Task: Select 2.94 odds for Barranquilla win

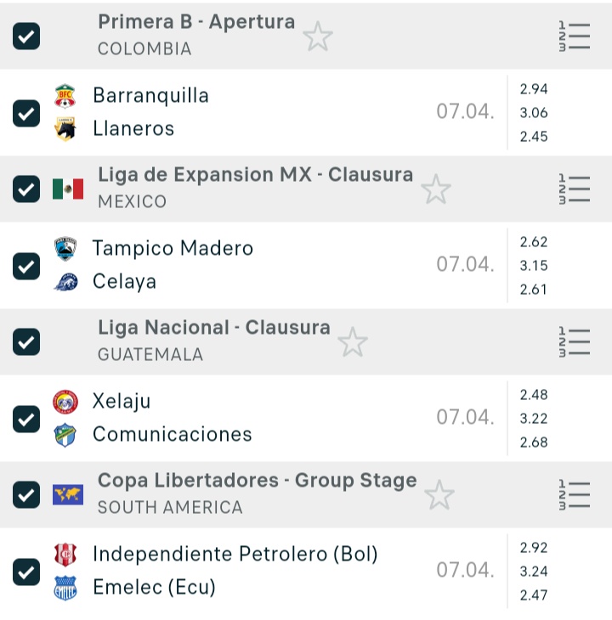Action: point(534,89)
